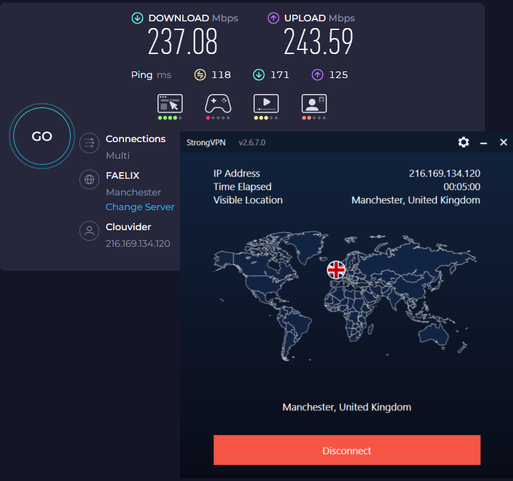This screenshot has height=481, width=513.
Task: Disconnect from the StrongVPN server
Action: pos(347,450)
